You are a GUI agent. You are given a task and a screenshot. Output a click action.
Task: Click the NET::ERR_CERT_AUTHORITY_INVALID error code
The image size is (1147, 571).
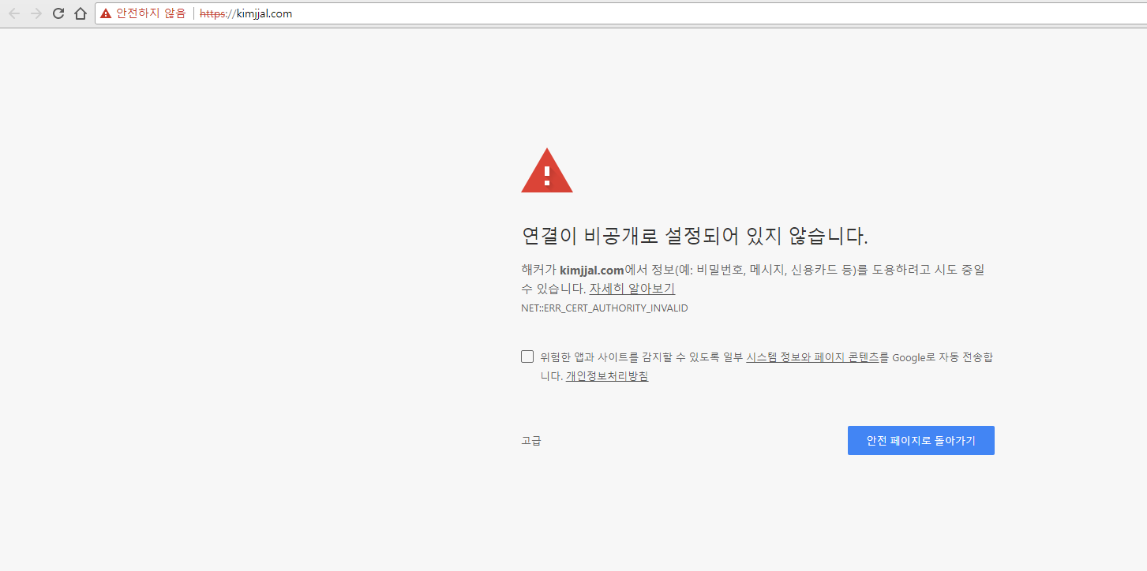coord(604,308)
